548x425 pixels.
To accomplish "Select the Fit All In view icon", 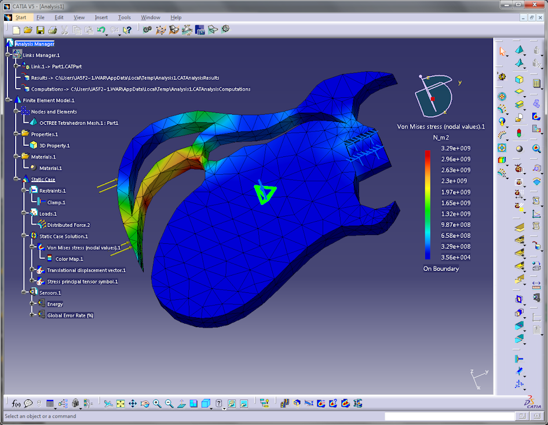I will (x=120, y=404).
